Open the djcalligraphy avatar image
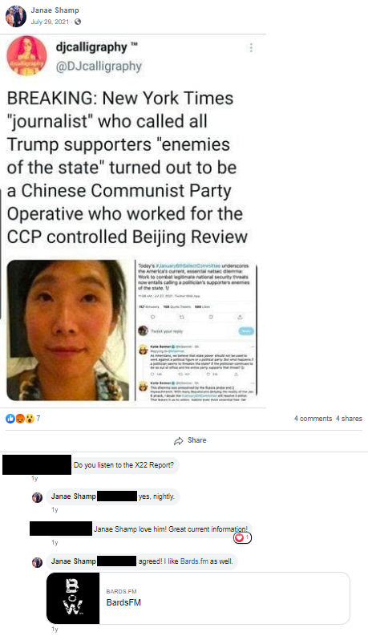 [26, 55]
